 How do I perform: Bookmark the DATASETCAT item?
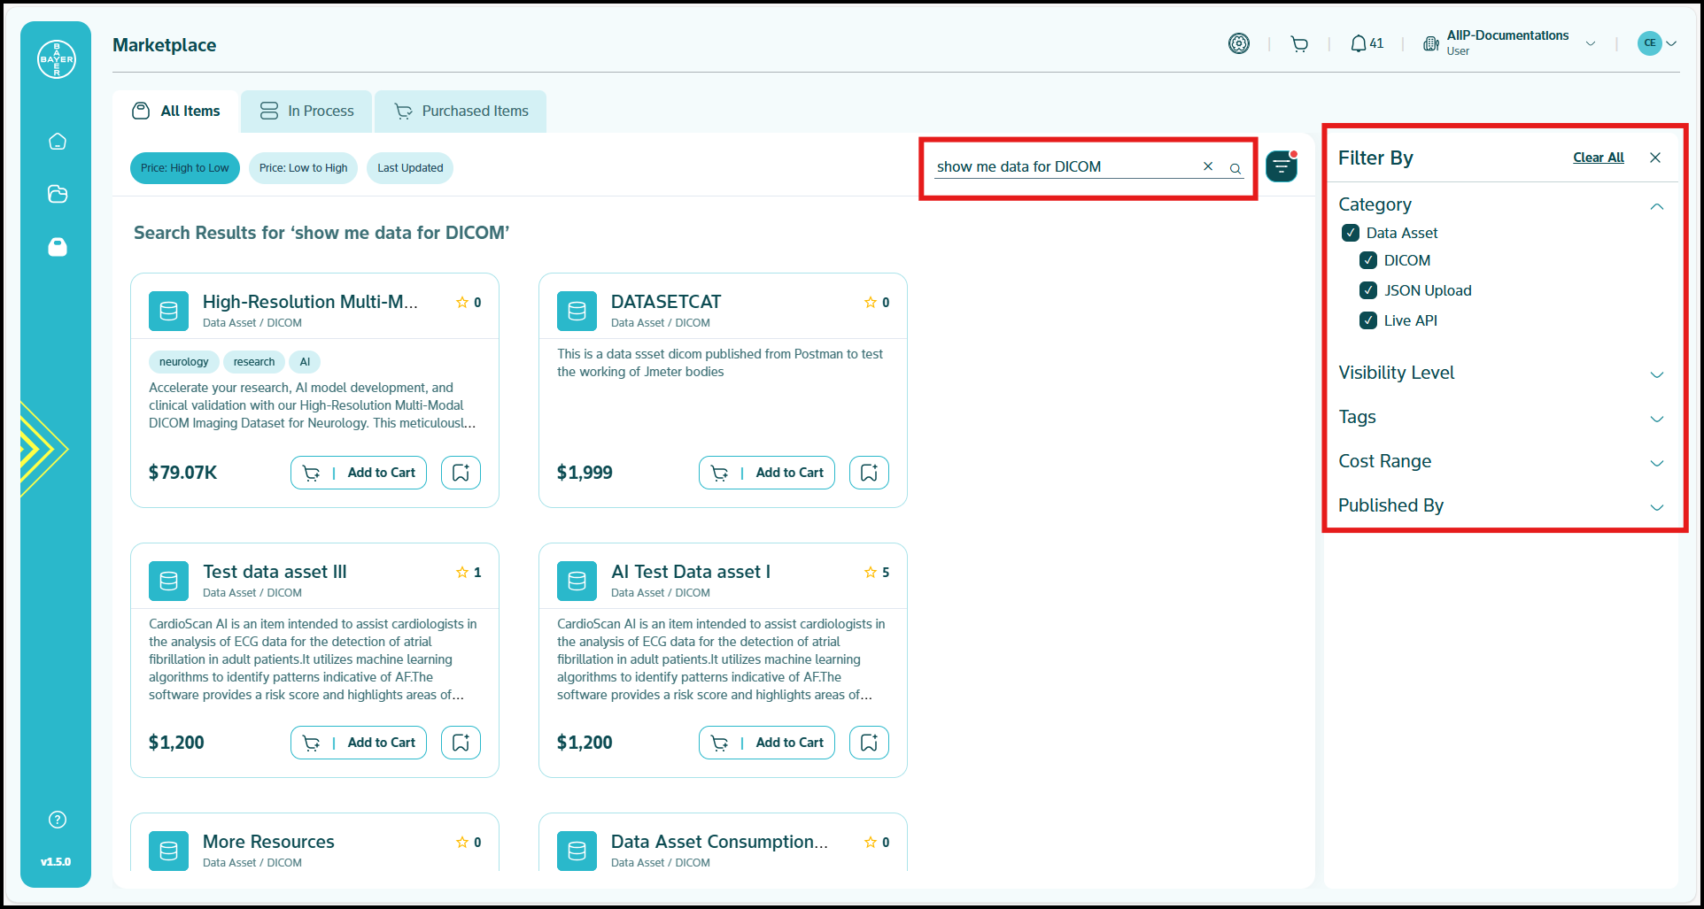coord(868,473)
